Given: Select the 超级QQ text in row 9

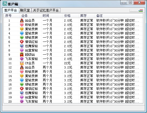Looking at the screenshot, I should coord(30,55).
